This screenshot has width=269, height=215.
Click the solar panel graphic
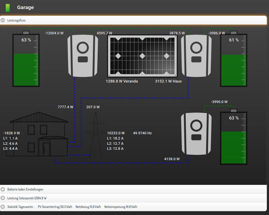coord(142,56)
